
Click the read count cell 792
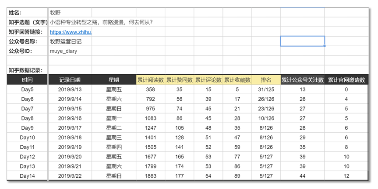click(150, 99)
